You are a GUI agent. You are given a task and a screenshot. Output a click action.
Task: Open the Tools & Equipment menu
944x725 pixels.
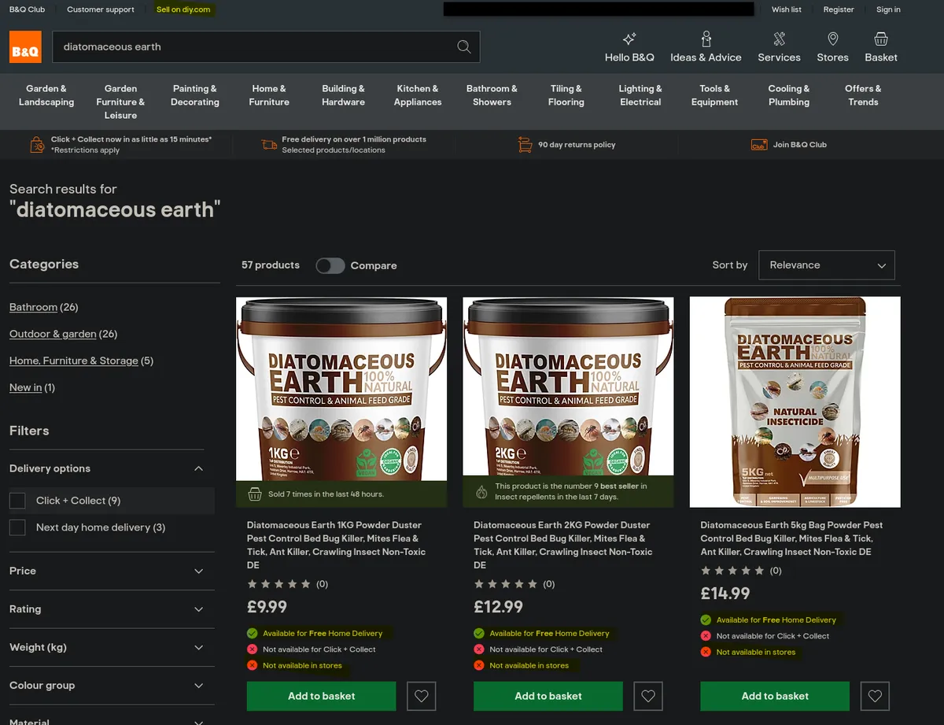tap(714, 95)
